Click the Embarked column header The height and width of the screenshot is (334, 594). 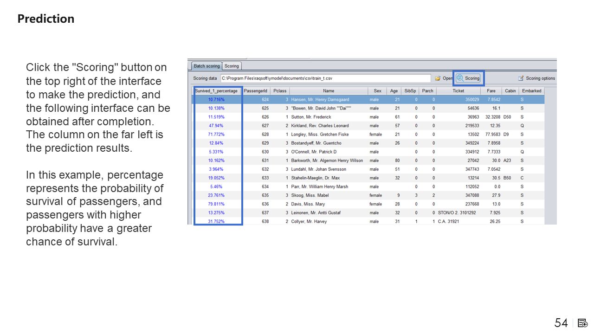coord(531,91)
